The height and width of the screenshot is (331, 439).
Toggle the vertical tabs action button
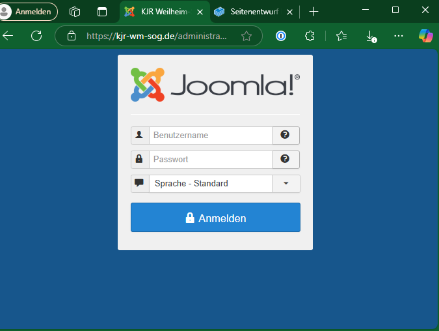pyautogui.click(x=102, y=12)
